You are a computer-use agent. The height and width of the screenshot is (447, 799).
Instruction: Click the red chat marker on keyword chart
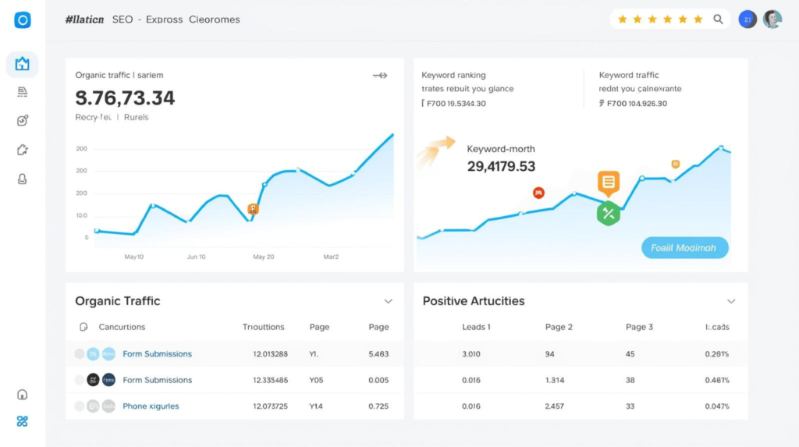tap(538, 193)
